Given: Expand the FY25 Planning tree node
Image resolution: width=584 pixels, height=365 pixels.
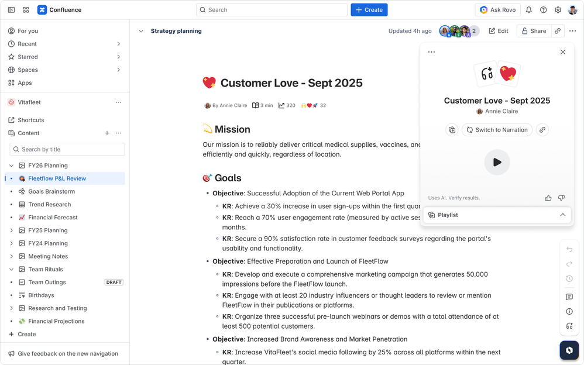Looking at the screenshot, I should 11,230.
